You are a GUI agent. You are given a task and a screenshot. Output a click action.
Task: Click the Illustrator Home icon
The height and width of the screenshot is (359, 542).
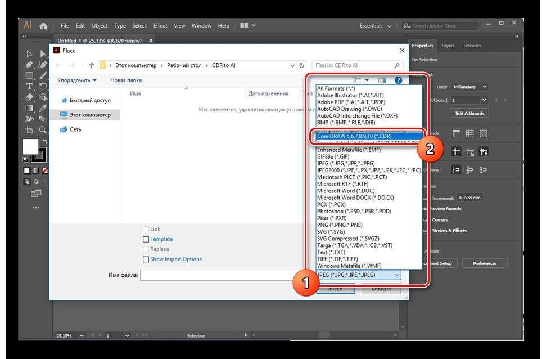pos(43,26)
